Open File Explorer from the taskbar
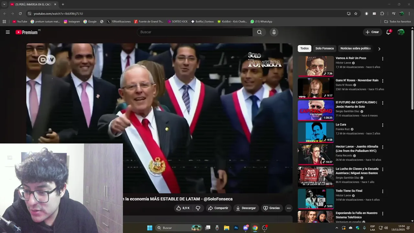414x233 pixels. point(226,228)
